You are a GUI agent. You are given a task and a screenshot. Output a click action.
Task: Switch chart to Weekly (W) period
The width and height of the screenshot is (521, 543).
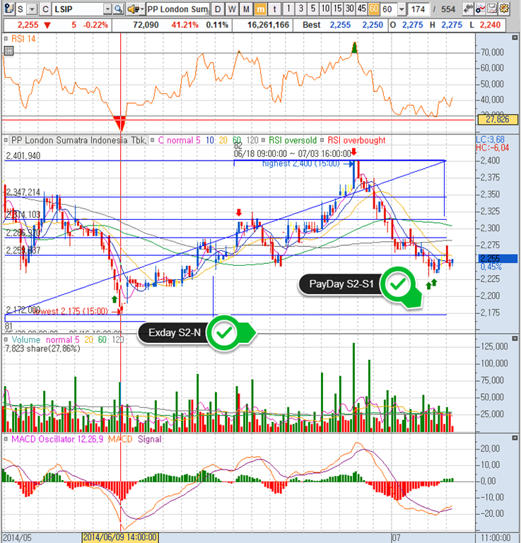click(x=232, y=9)
